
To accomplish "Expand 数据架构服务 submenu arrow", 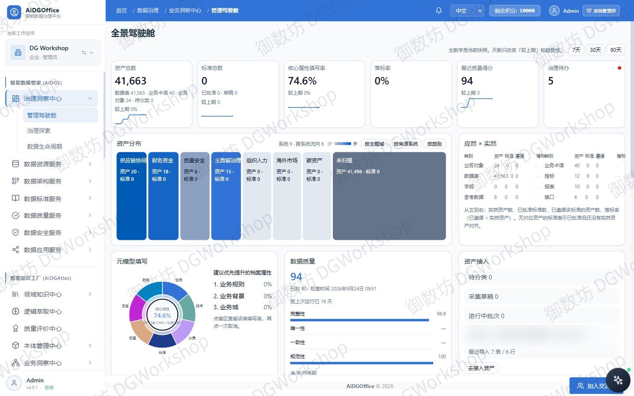I will [90, 181].
